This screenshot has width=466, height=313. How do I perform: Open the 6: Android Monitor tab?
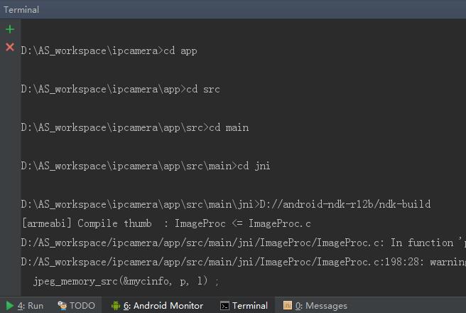[x=163, y=306]
